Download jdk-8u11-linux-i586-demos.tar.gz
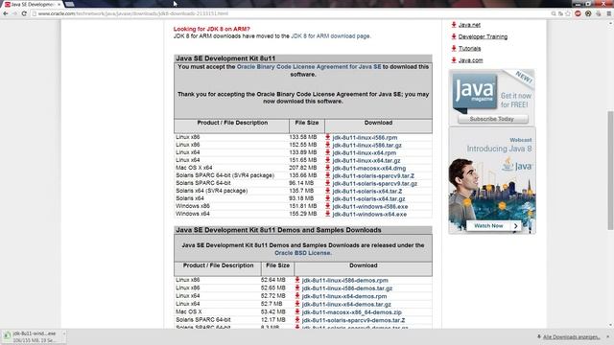The height and width of the screenshot is (345, 614). [x=347, y=288]
